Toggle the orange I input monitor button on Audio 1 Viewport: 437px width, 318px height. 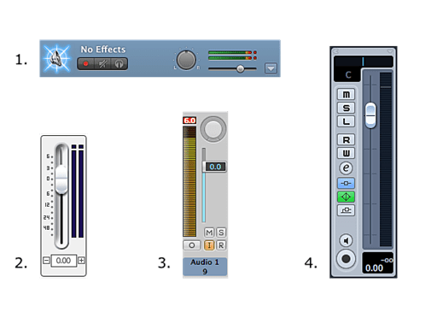click(209, 245)
